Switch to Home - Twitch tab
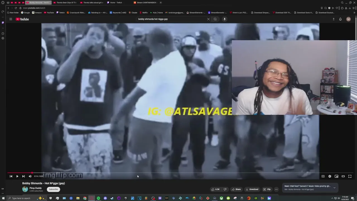 [118, 3]
